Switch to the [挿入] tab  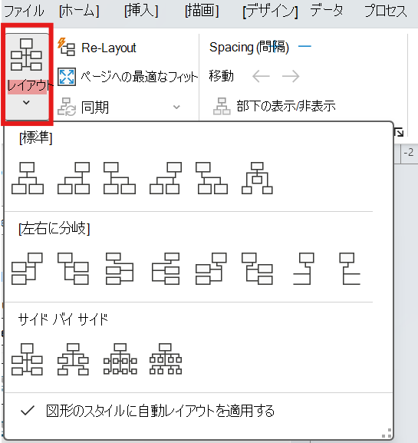141,12
